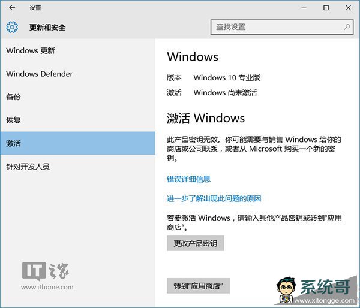The width and height of the screenshot is (360, 308).
Task: Click the 激活 Windows heading
Action: click(x=206, y=118)
